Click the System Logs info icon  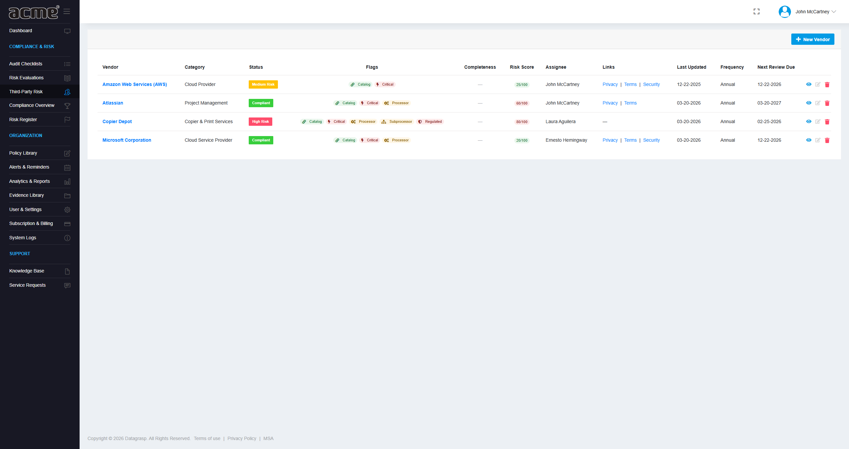click(x=67, y=238)
